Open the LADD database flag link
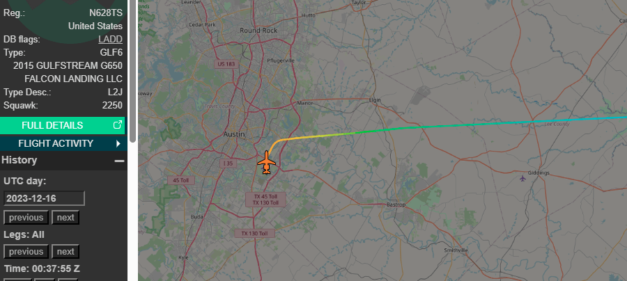Image resolution: width=627 pixels, height=281 pixels. [110, 39]
